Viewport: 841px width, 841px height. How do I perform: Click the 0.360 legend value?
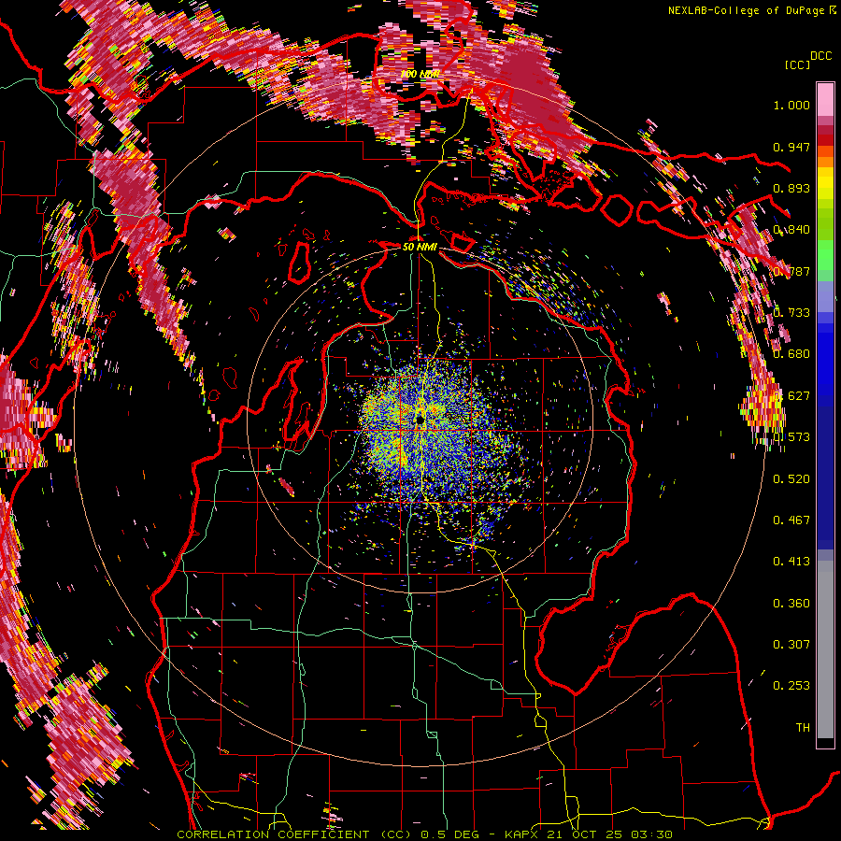point(791,603)
